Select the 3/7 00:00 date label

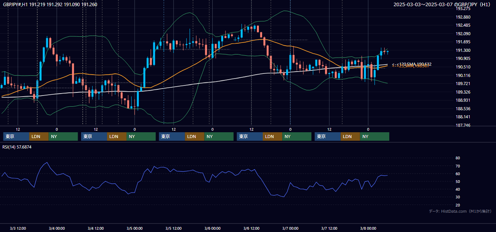290,228
